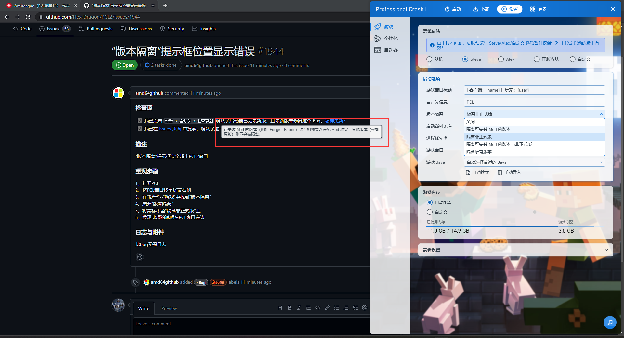This screenshot has height=338, width=624.
Task: Select 自动配置 memory radio button
Action: click(430, 202)
